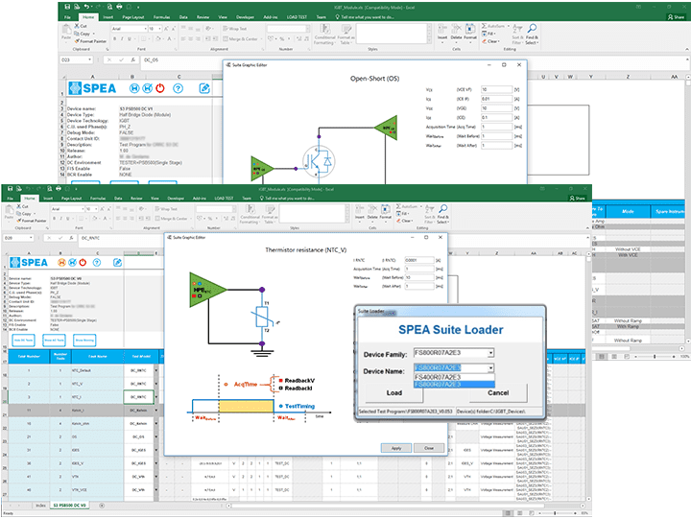The image size is (691, 518).
Task: Click the Undo icon in the back window's Quick Access toolbar
Action: (x=86, y=7)
